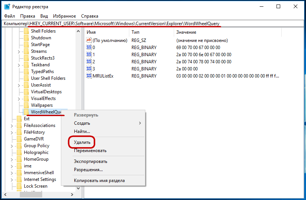306x200 pixels.
Task: Click the GameDVR folder icon
Action: point(19,139)
